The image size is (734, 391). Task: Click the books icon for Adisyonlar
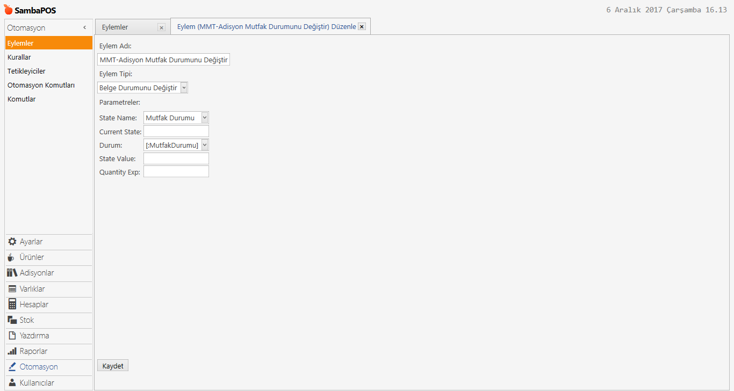tap(12, 273)
